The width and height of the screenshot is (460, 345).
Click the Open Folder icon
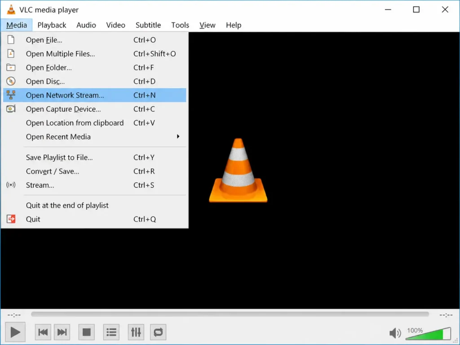pyautogui.click(x=11, y=67)
